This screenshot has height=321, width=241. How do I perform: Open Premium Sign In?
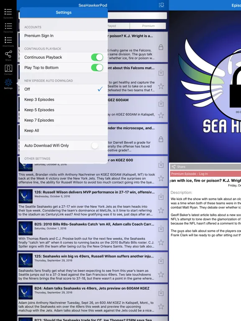click(x=64, y=36)
